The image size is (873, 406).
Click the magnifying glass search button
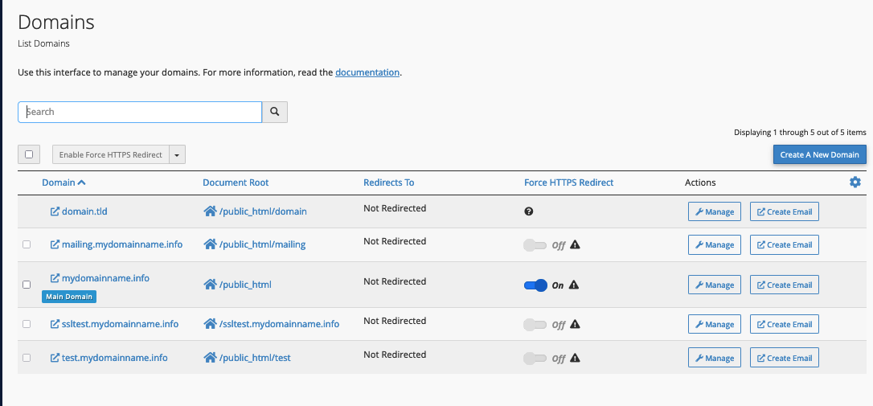[275, 112]
